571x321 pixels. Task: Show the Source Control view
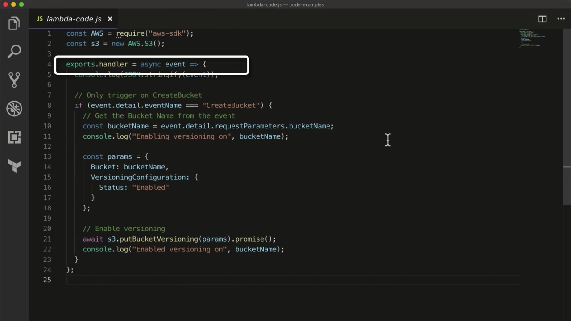14,80
